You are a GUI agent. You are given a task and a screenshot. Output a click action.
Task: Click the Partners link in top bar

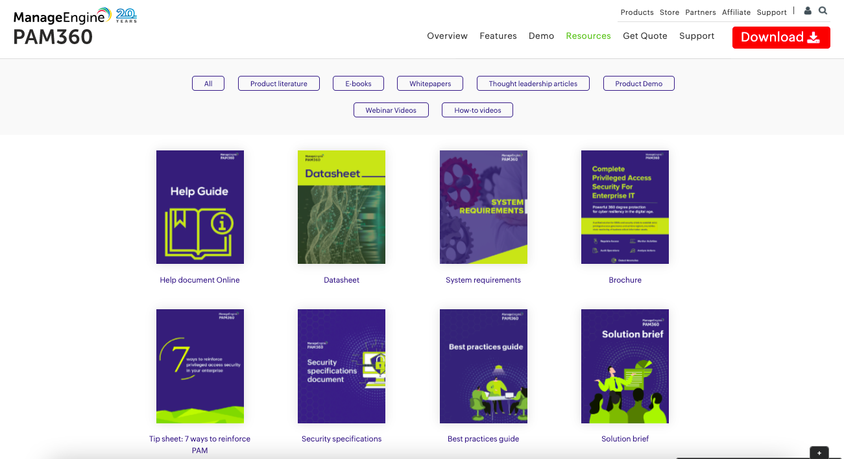pos(701,12)
